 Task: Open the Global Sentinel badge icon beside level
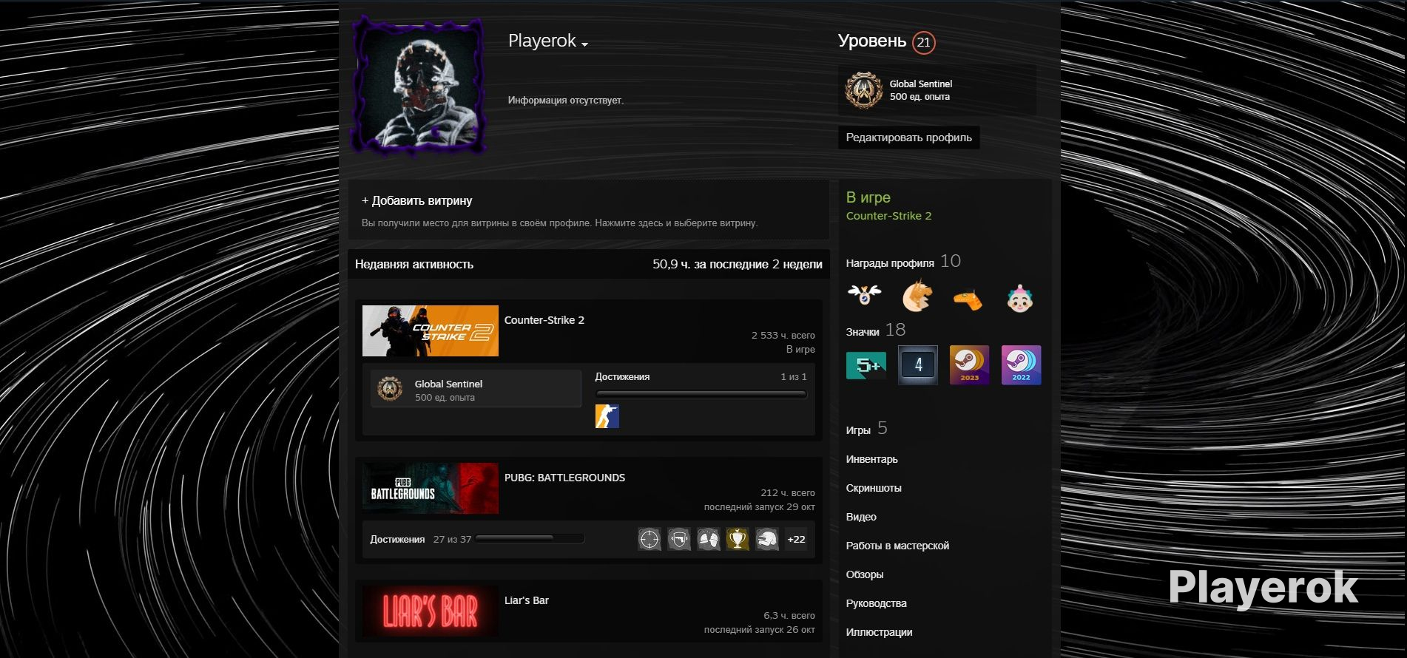tap(863, 90)
